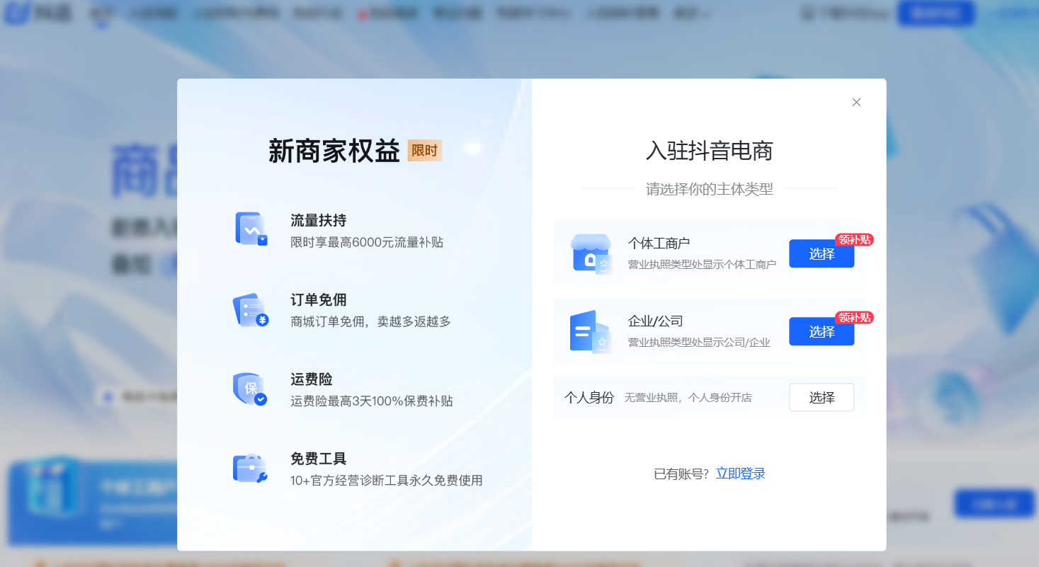Image resolution: width=1039 pixels, height=567 pixels.
Task: Click the 个体工商户 label text
Action: pos(659,244)
